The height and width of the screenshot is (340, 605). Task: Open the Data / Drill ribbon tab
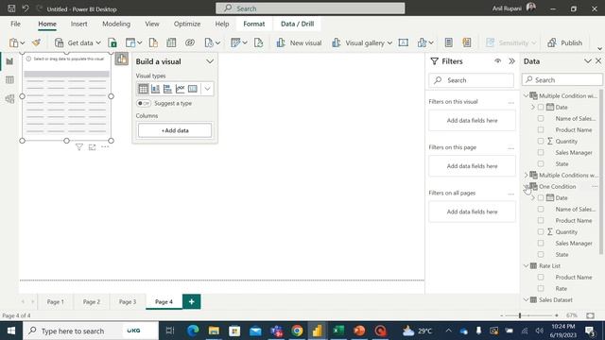tap(297, 24)
